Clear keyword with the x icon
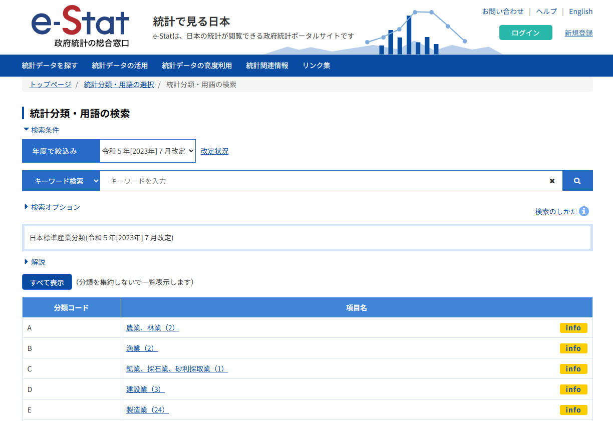Screen dimensions: 613x421 pos(552,181)
